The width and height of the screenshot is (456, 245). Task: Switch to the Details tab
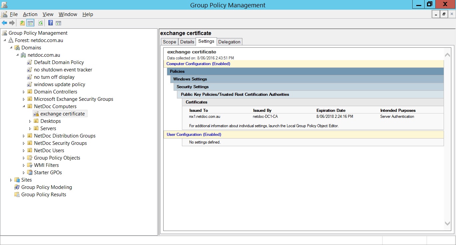(x=187, y=42)
